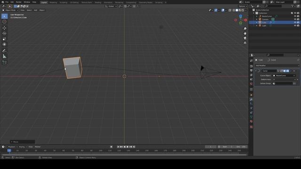Viewport: 301px width, 169px height.
Task: Play the animation forward
Action: 127,147
